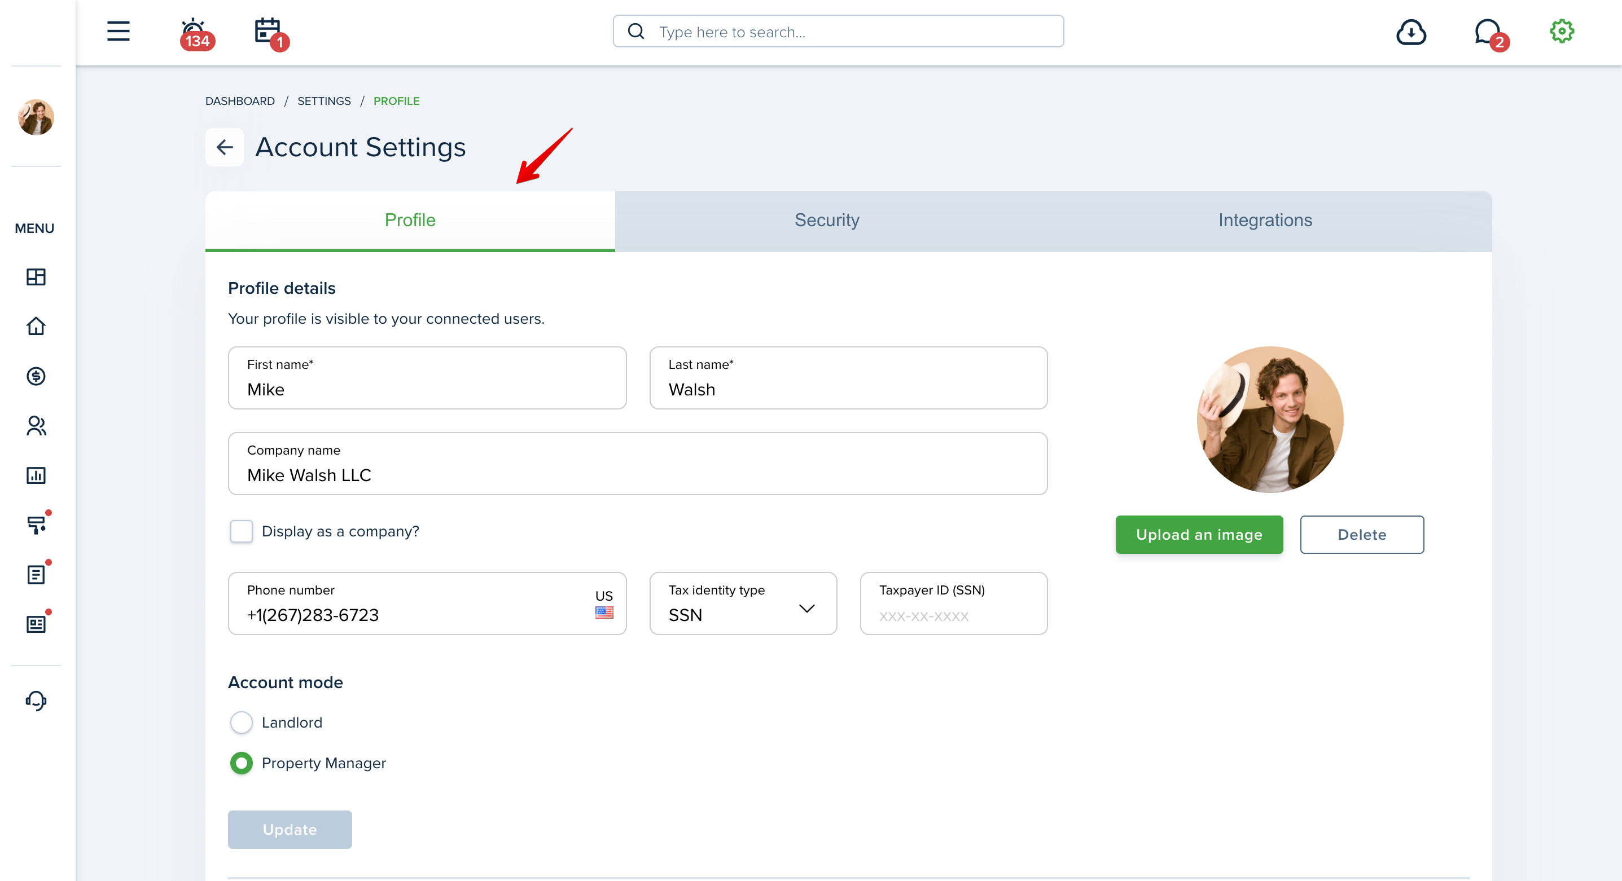Click the First name field
1622x881 pixels.
(x=427, y=378)
